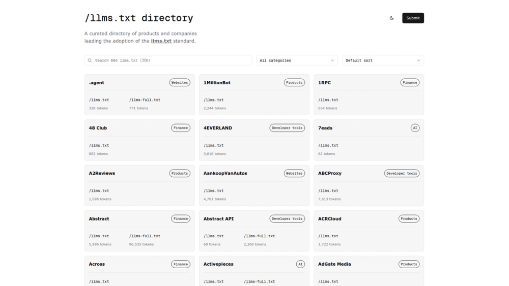Image resolution: width=509 pixels, height=286 pixels.
Task: Open the Abstract API card title
Action: tap(218, 219)
